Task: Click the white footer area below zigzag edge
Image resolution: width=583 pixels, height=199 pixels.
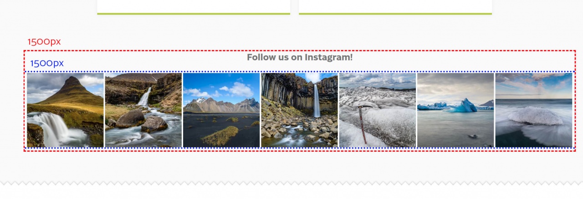Action: [291, 193]
